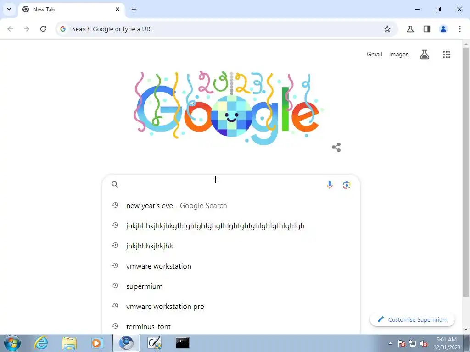
Task: Open the Windows Start menu
Action: pos(12,343)
